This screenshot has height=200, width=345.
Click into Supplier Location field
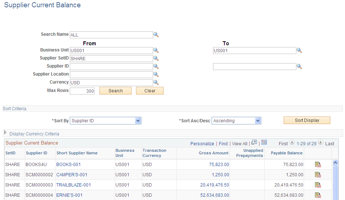click(x=111, y=74)
